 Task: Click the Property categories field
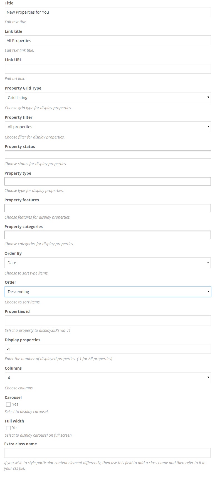pos(108,235)
